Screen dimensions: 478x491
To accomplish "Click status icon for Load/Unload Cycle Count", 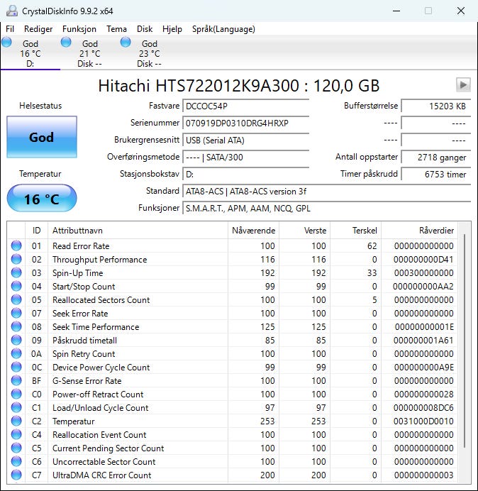I will tap(16, 407).
